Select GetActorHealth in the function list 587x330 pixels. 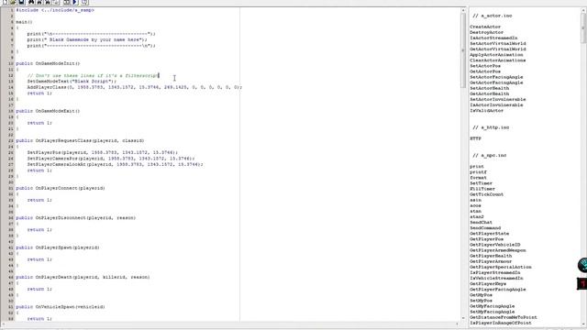(489, 93)
